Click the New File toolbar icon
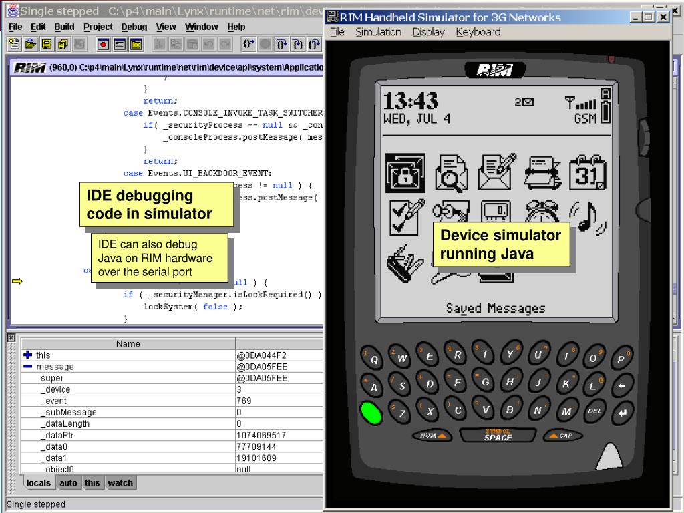The height and width of the screenshot is (513, 684). click(15, 43)
